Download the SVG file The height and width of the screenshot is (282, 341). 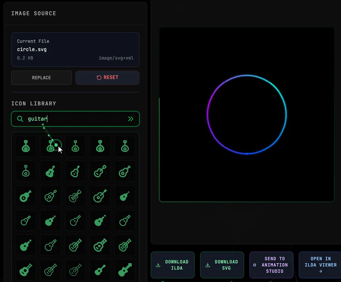(x=222, y=265)
